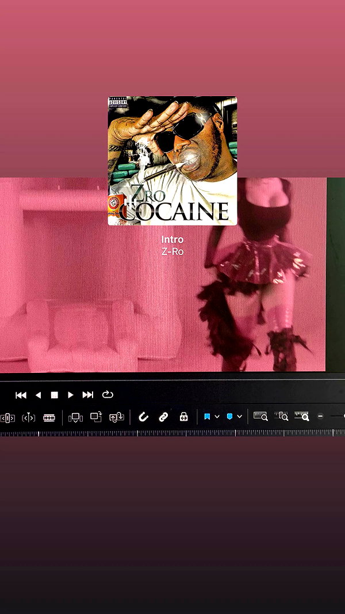Click the timeline ruler below the toolbar
This screenshot has width=345, height=614.
click(172, 433)
